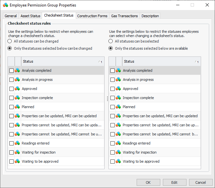Select left 'All statuses can be changed' radio

tap(10, 41)
